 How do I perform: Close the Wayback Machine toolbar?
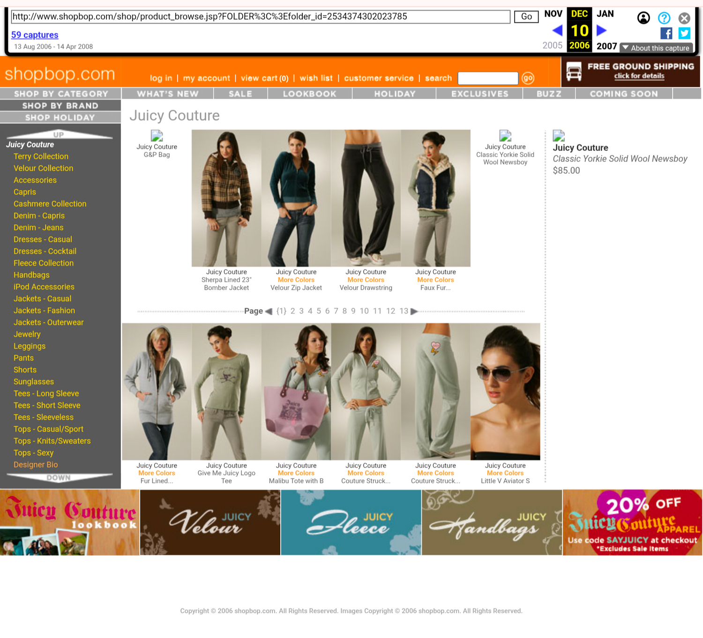point(684,18)
